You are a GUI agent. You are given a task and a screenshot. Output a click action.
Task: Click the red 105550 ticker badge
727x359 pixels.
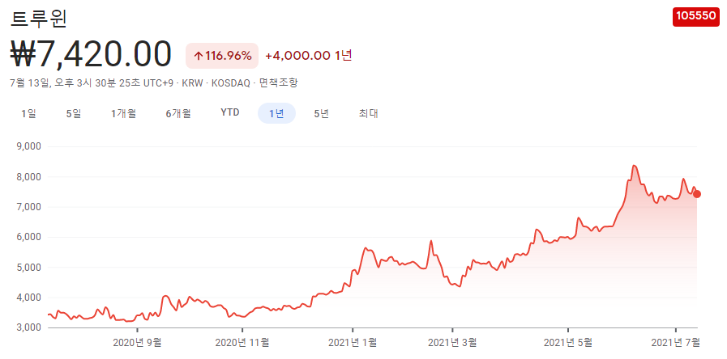(x=696, y=16)
